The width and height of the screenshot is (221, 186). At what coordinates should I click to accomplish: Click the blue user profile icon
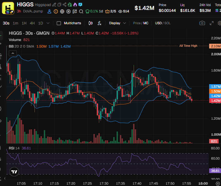49,11
